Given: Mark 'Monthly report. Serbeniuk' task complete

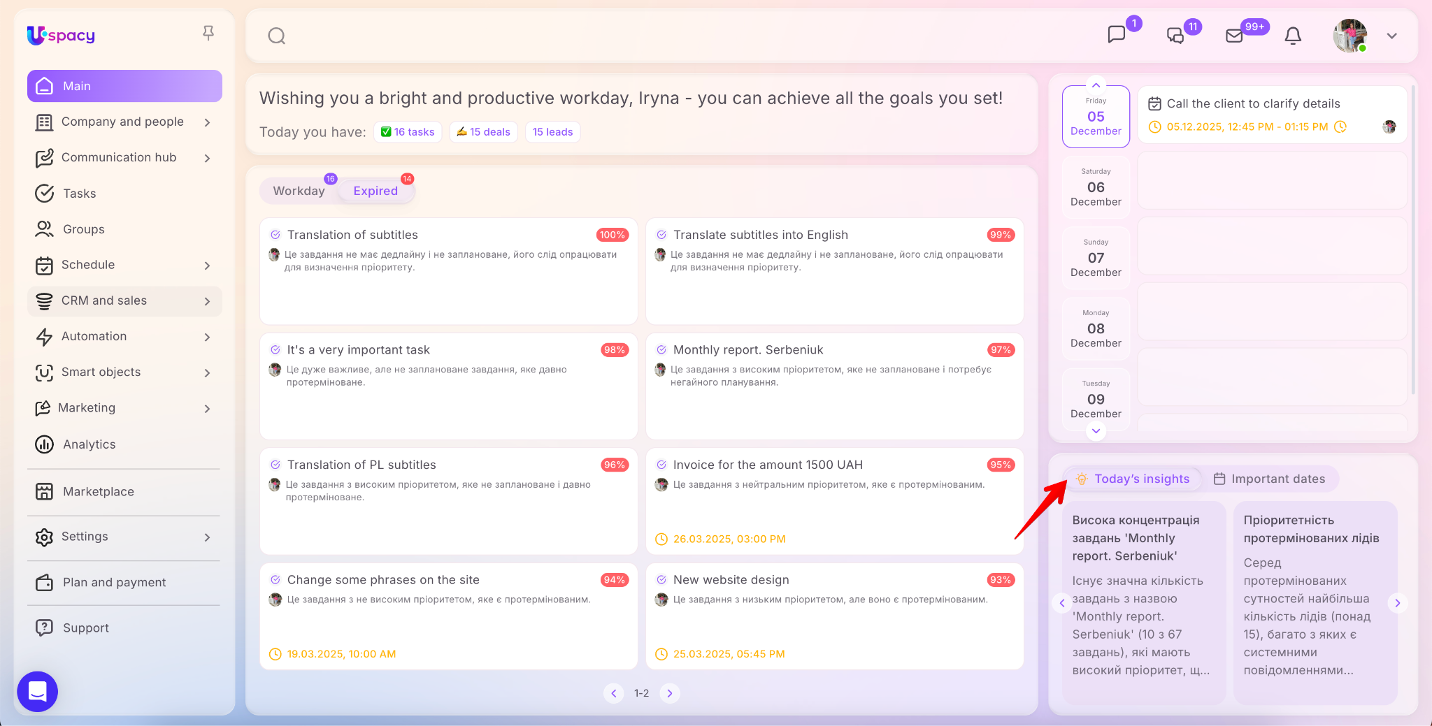Looking at the screenshot, I should tap(661, 350).
